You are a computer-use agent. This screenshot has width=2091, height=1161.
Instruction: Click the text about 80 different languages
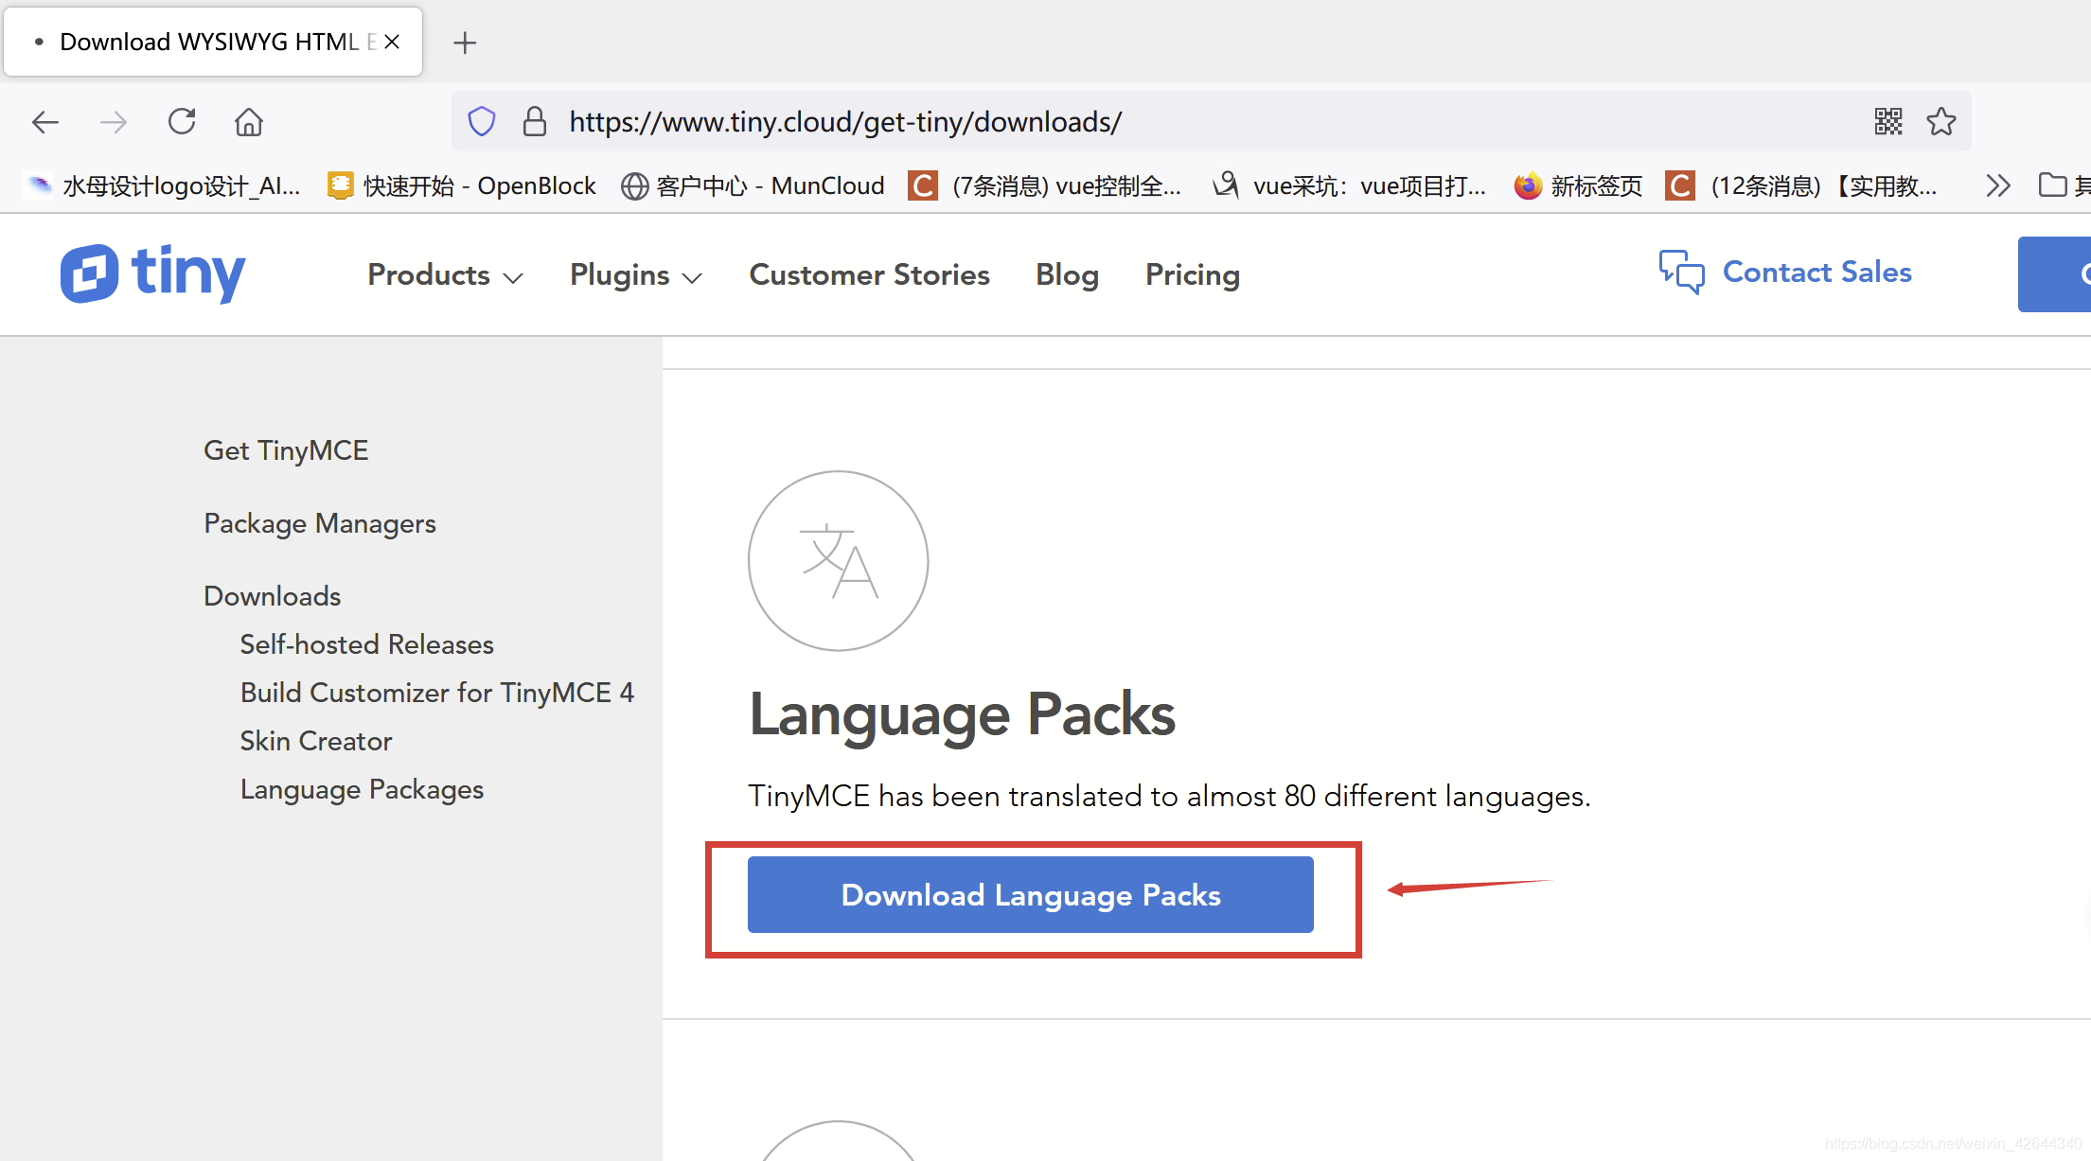(1169, 797)
